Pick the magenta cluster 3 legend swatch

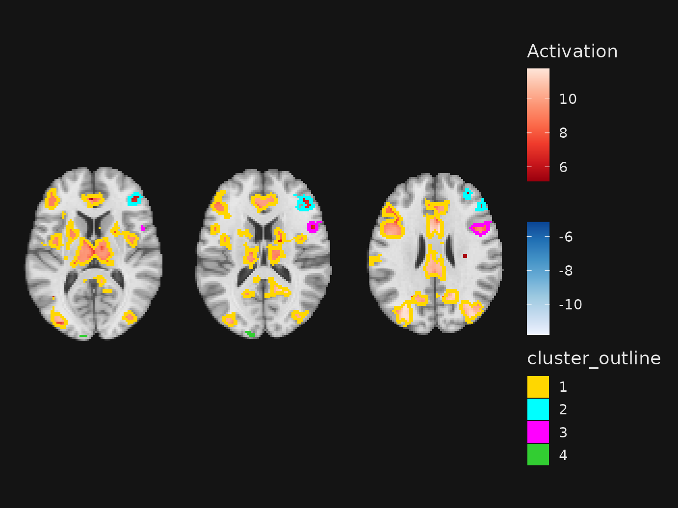pos(538,432)
